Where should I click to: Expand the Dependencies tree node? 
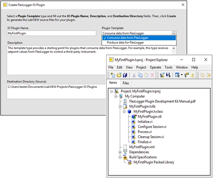coord(120,152)
